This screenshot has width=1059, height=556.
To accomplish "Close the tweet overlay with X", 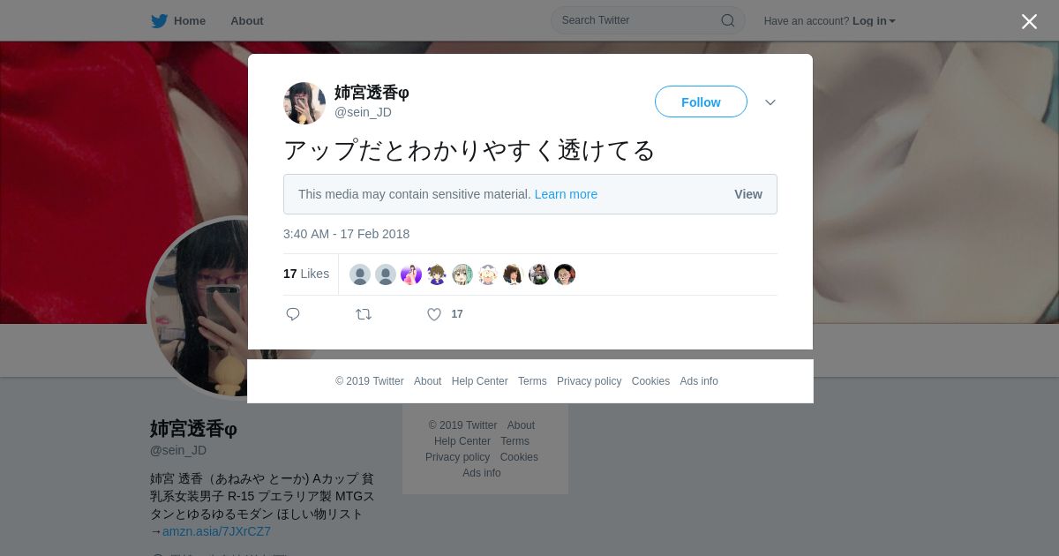I will point(1029,21).
